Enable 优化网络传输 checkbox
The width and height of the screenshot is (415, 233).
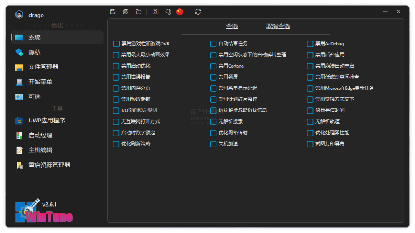213,133
